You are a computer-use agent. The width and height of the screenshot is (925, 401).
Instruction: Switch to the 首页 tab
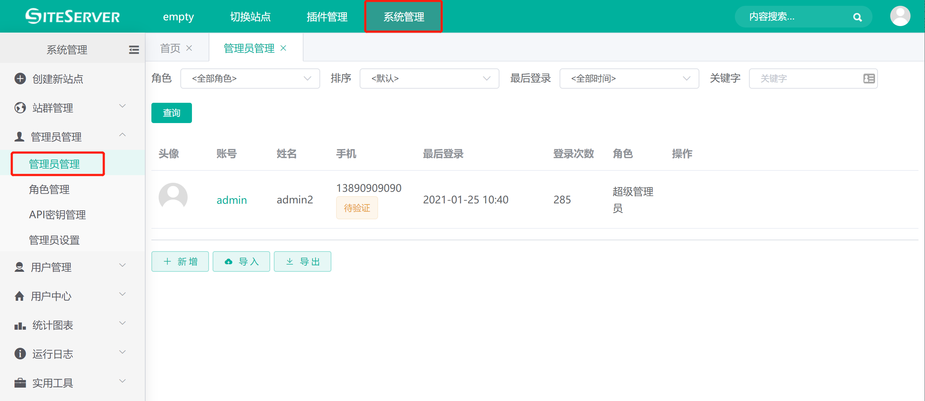(170, 47)
